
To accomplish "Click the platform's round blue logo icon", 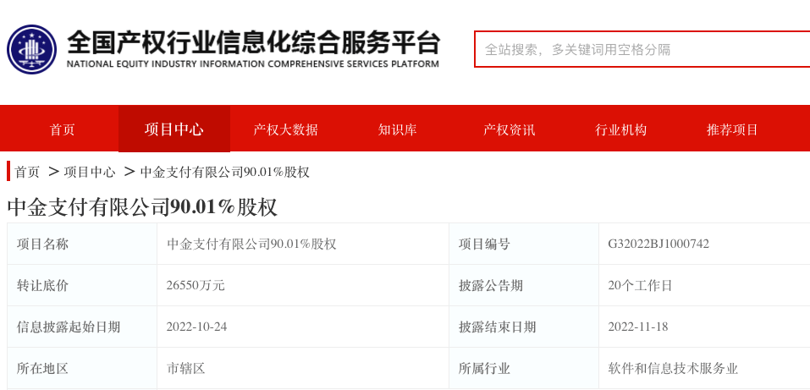I will 31,50.
